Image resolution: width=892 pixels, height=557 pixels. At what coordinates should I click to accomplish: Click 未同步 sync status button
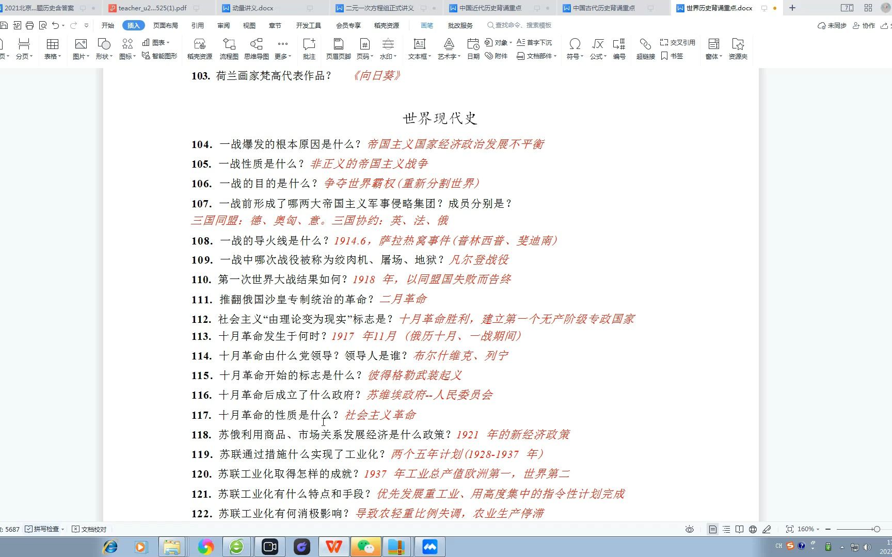point(832,25)
